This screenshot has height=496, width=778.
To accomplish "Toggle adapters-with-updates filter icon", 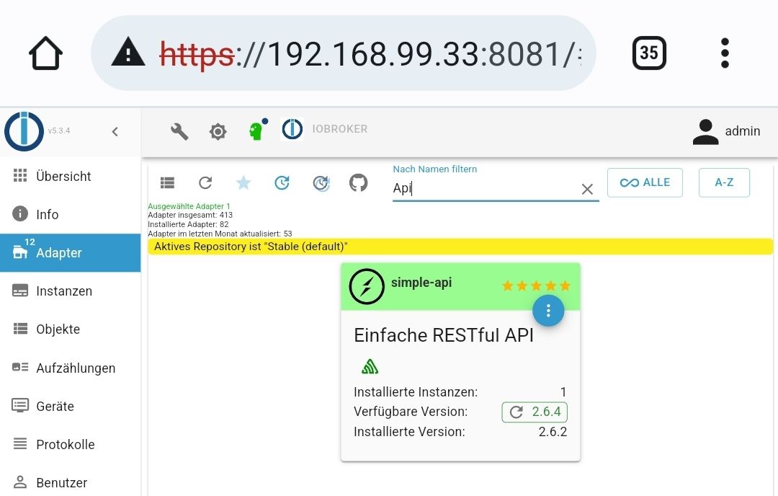I will click(321, 182).
